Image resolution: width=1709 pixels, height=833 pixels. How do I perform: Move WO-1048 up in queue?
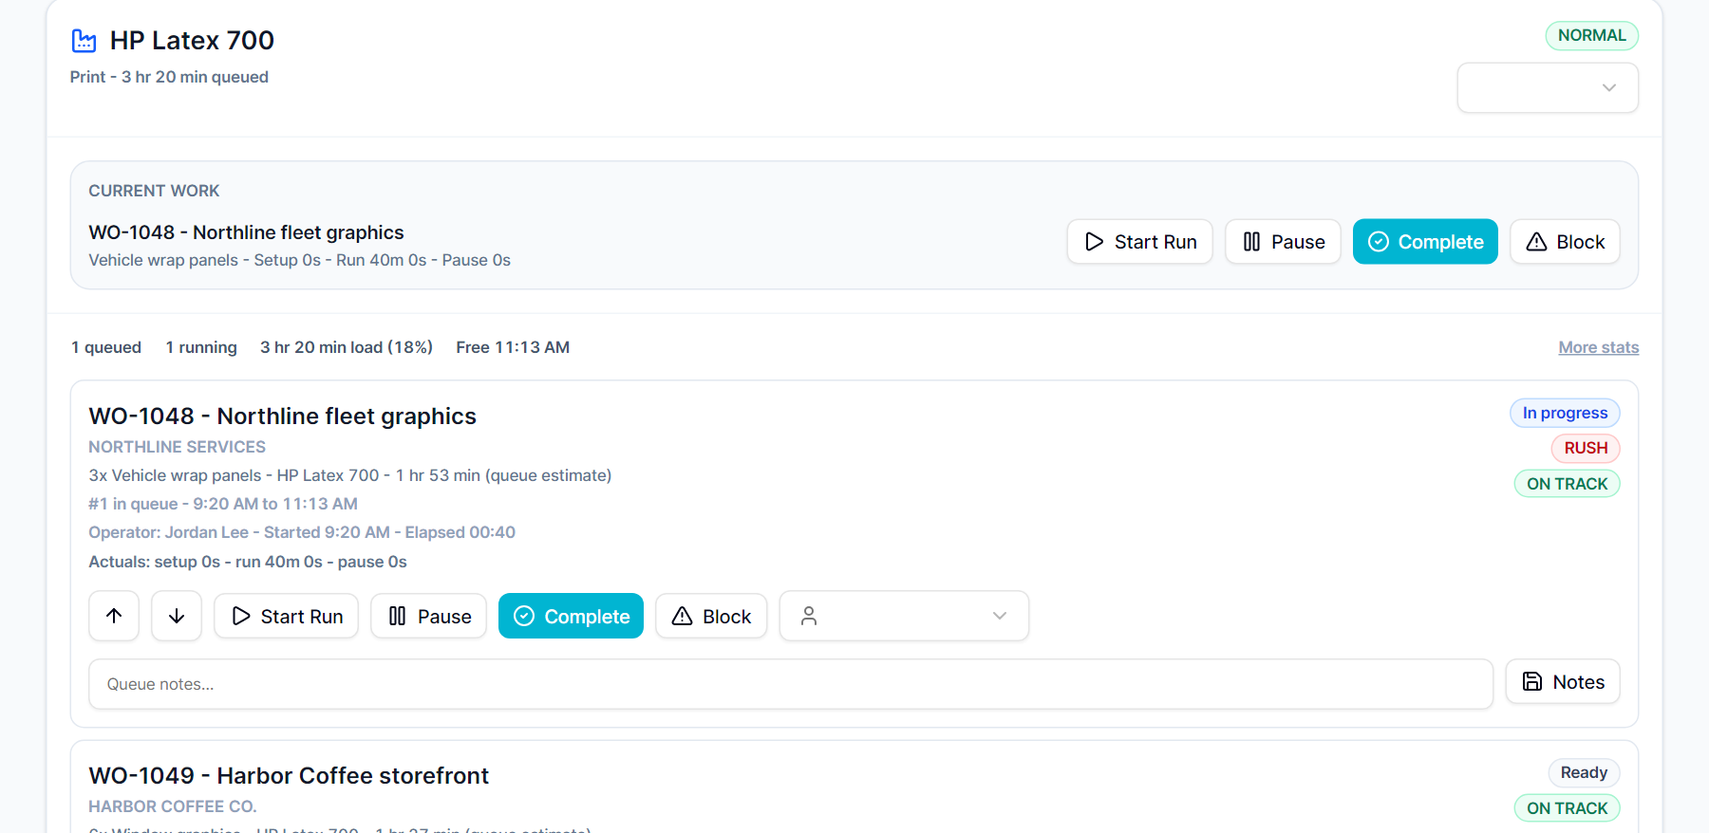pyautogui.click(x=114, y=616)
